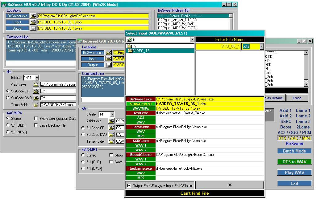Screen dimensions: 316x199
Task: Expand the f: drive selector dropdown
Action: (x=192, y=40)
